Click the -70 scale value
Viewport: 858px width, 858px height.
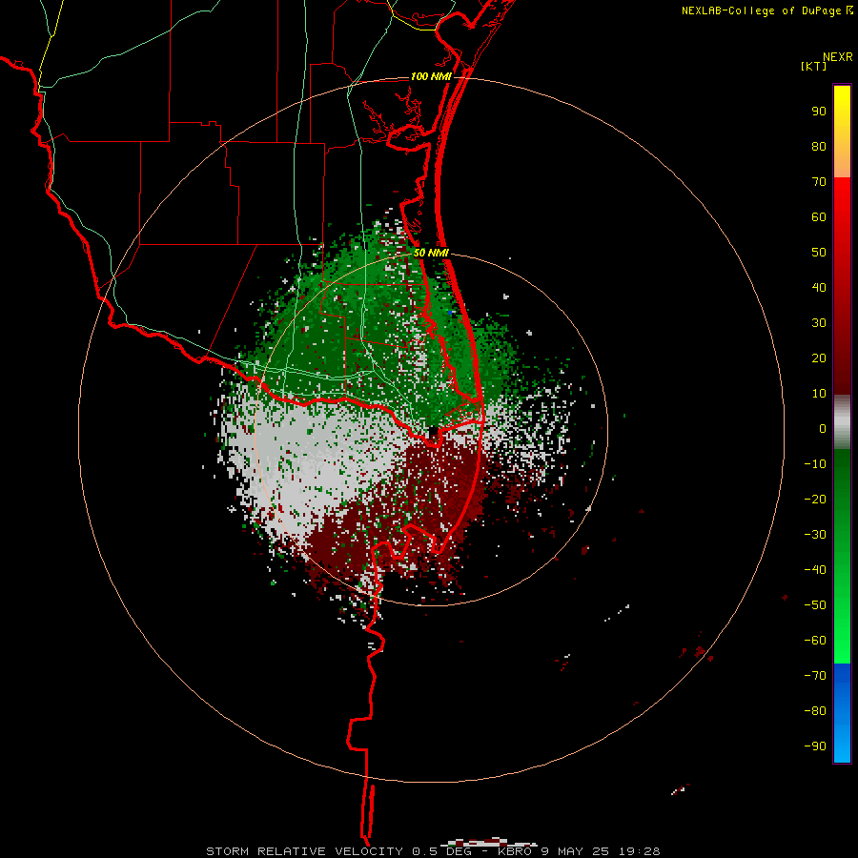coord(815,676)
